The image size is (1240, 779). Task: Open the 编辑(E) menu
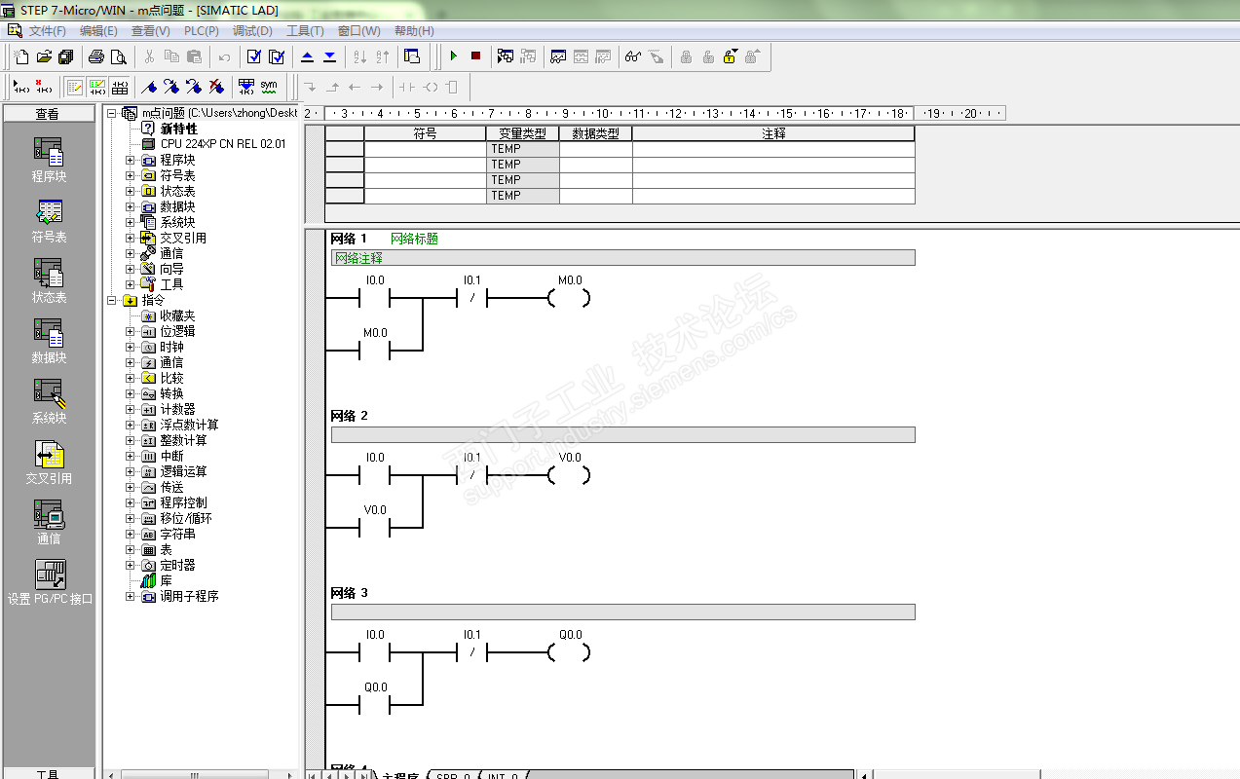tap(98, 31)
